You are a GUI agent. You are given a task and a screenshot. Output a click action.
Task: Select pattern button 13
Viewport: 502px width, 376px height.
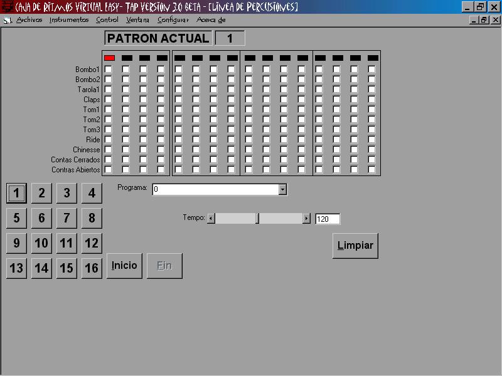[x=16, y=268]
